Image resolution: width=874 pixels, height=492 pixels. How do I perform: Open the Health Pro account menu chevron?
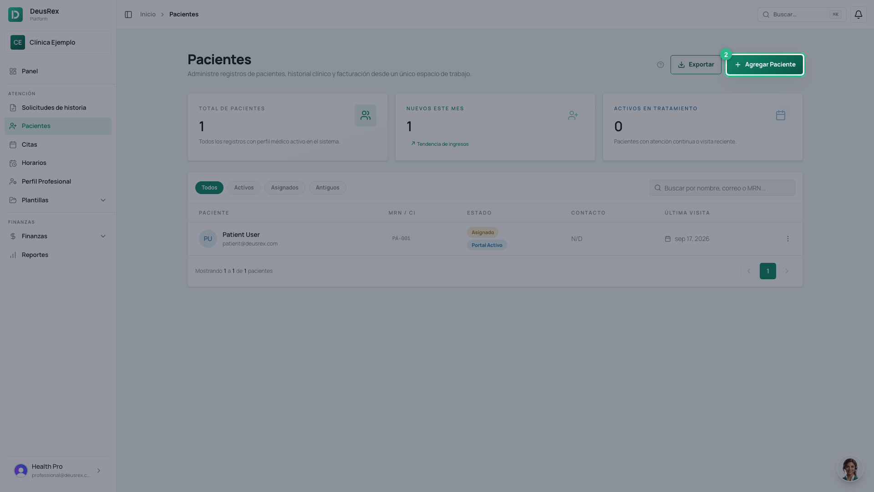click(99, 471)
